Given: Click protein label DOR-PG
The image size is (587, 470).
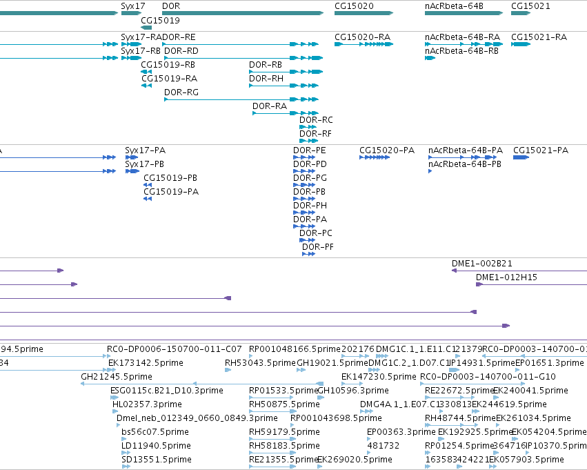Looking at the screenshot, I should [310, 178].
